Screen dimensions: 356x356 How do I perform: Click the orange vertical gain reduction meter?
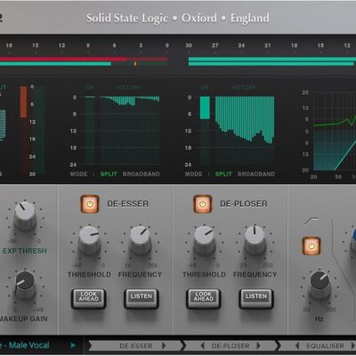click(23, 130)
